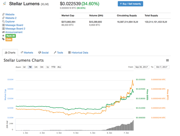Click the tag icon next to Coin

[x=3, y=39]
